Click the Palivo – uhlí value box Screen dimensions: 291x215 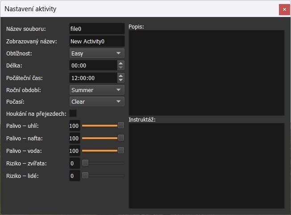click(75, 126)
